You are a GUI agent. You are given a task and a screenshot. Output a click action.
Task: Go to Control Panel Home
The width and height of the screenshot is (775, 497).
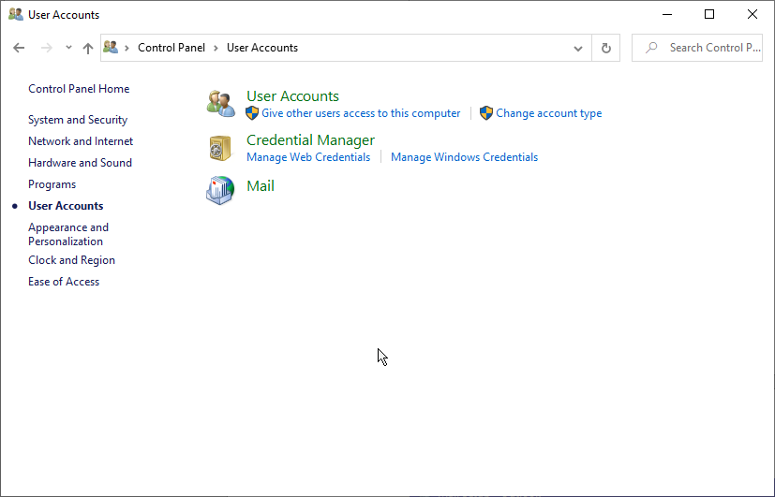79,89
